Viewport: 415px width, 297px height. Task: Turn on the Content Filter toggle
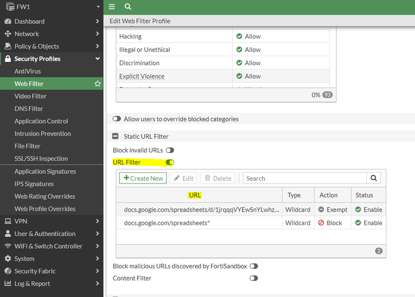[254, 278]
